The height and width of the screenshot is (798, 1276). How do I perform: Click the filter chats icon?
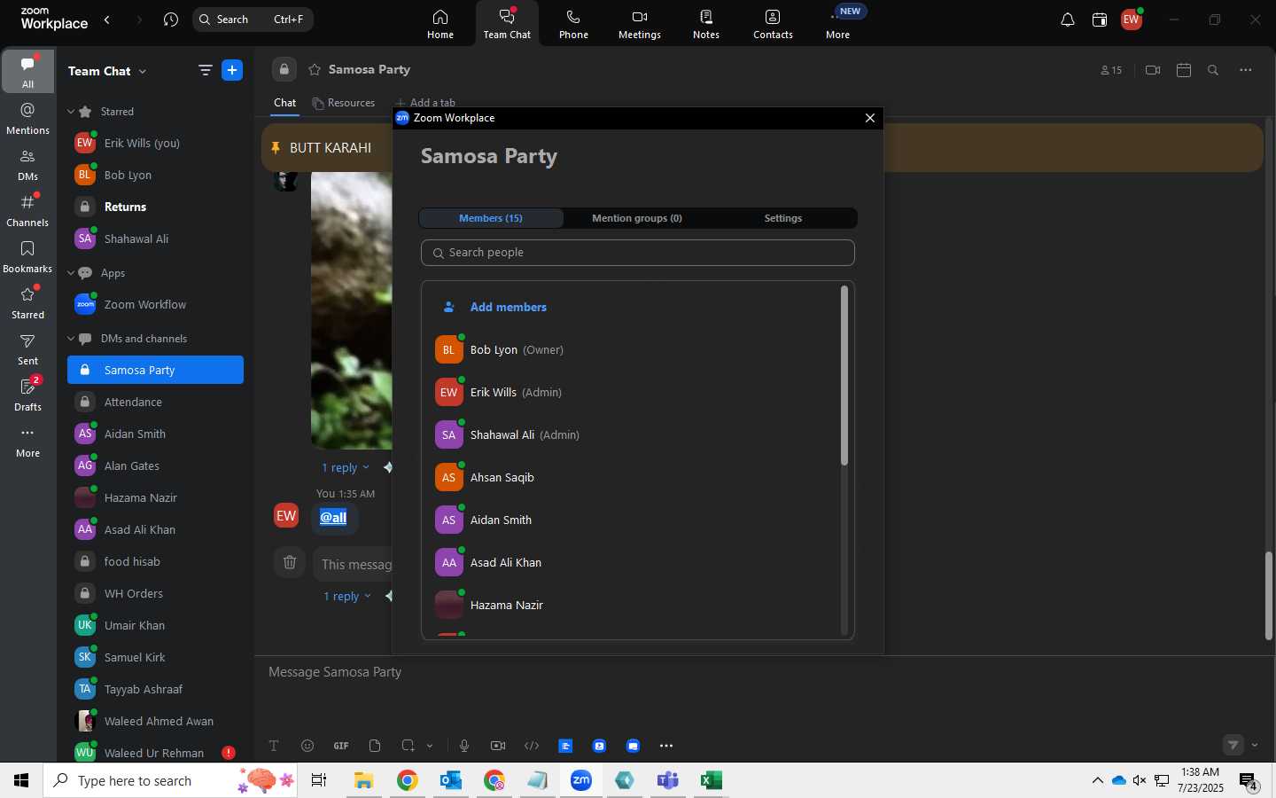pos(206,71)
